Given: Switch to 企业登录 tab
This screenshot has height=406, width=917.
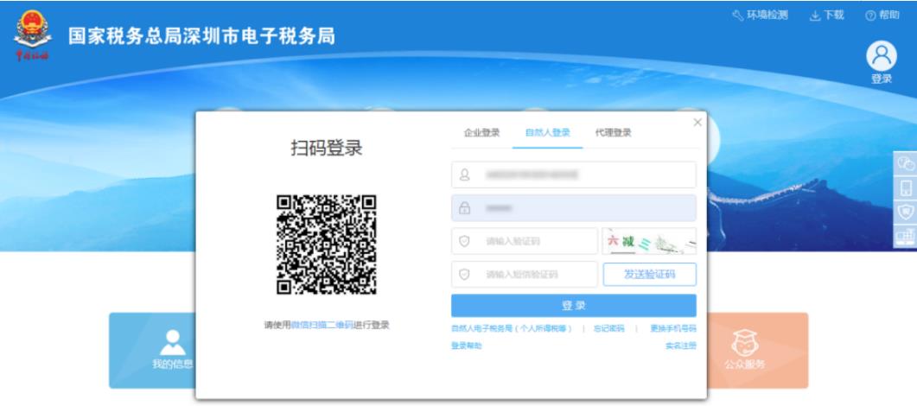Looking at the screenshot, I should pyautogui.click(x=481, y=133).
